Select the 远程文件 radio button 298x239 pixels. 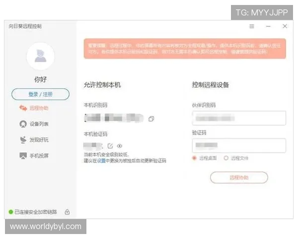pos(226,158)
